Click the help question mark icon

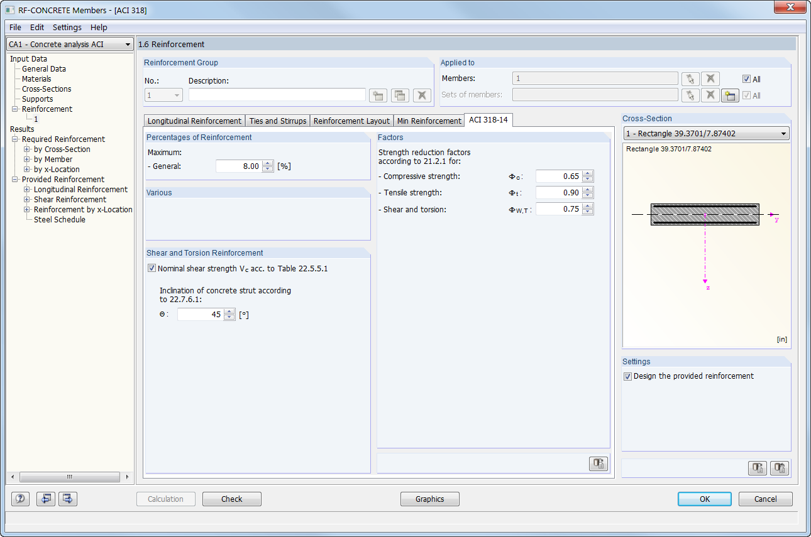[x=21, y=499]
